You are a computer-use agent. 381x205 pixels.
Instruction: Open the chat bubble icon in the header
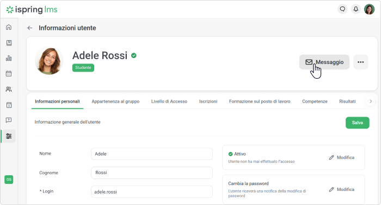point(342,9)
